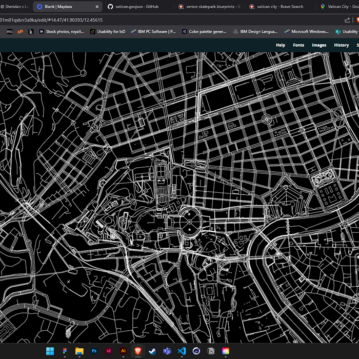Open Adobe Illustrator from the taskbar
The image size is (359, 359).
[123, 351]
